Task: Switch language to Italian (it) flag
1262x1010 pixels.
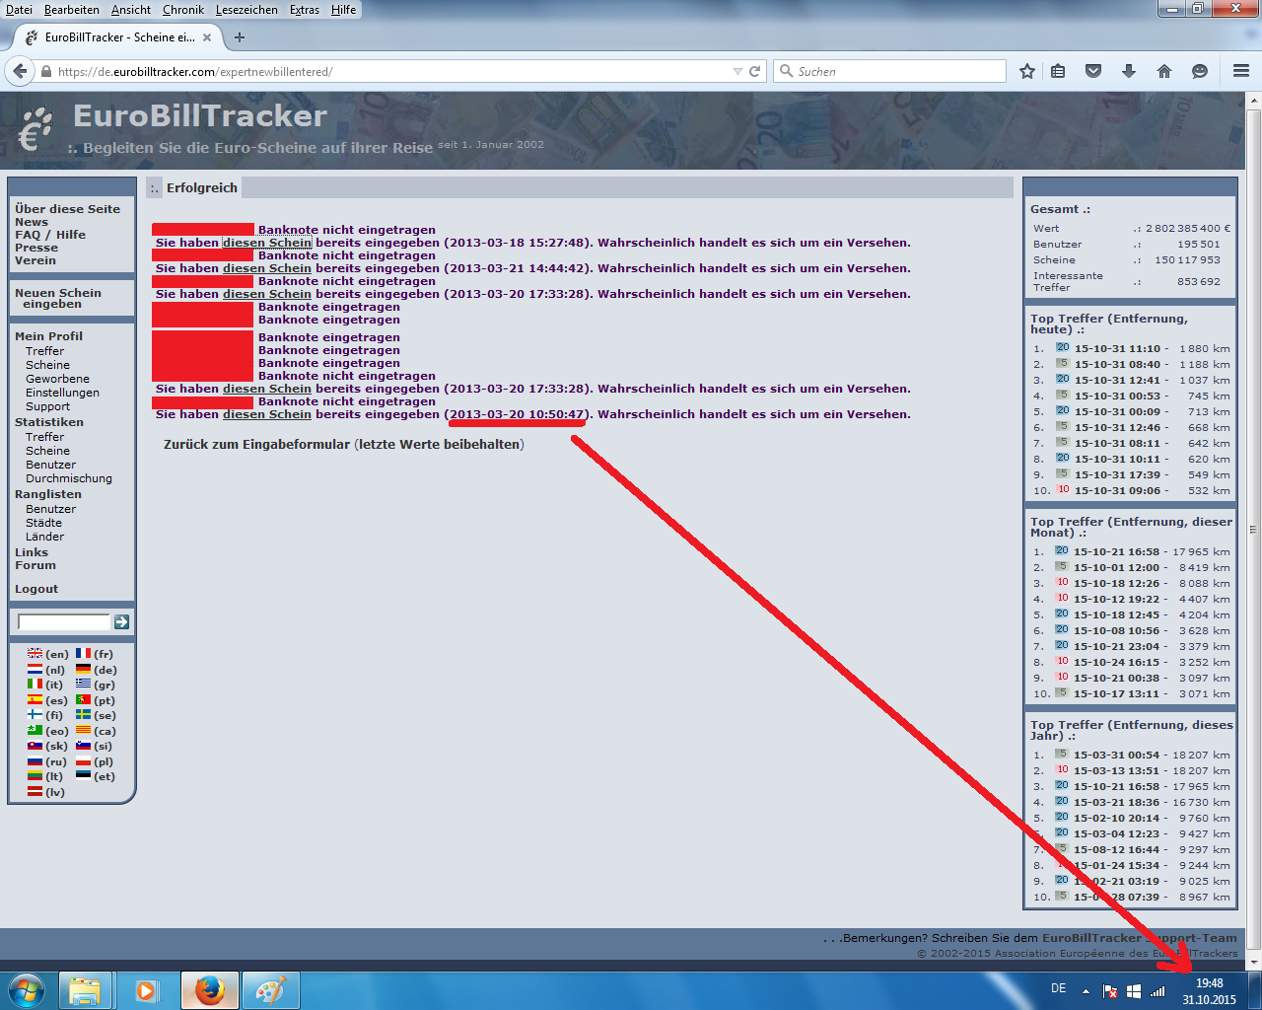Action: [x=35, y=685]
